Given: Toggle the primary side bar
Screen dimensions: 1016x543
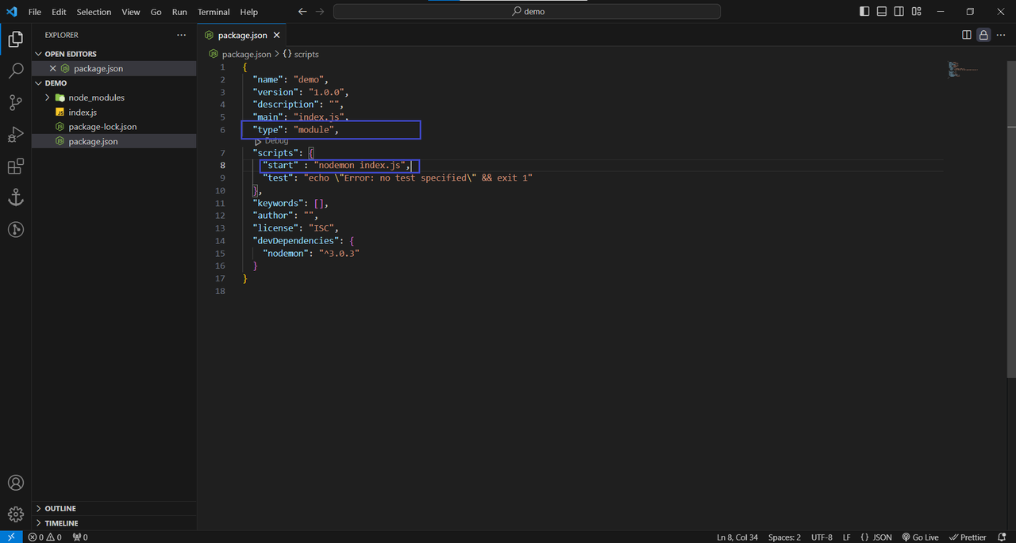Looking at the screenshot, I should click(x=864, y=12).
